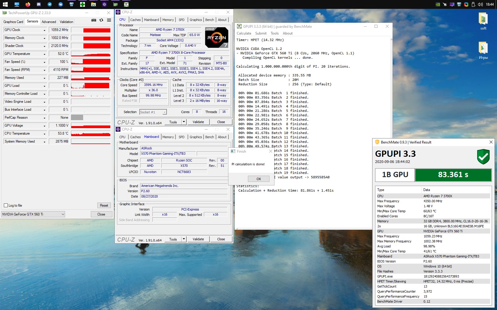Open Tools dropdown arrow in lower CPU-Z window

(184, 239)
